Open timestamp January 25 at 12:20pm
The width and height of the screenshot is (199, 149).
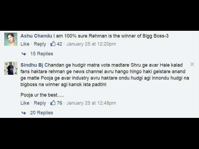point(91,44)
